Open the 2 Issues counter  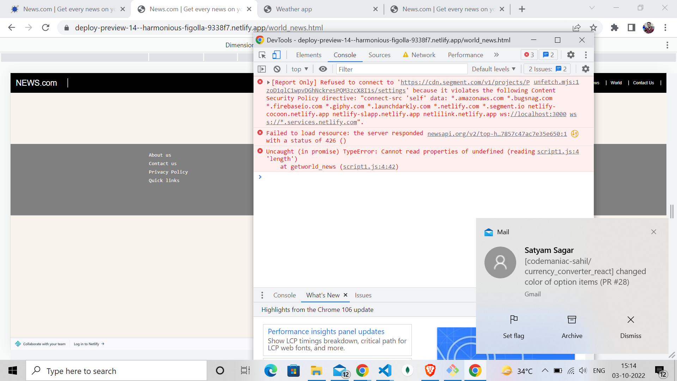(x=547, y=69)
